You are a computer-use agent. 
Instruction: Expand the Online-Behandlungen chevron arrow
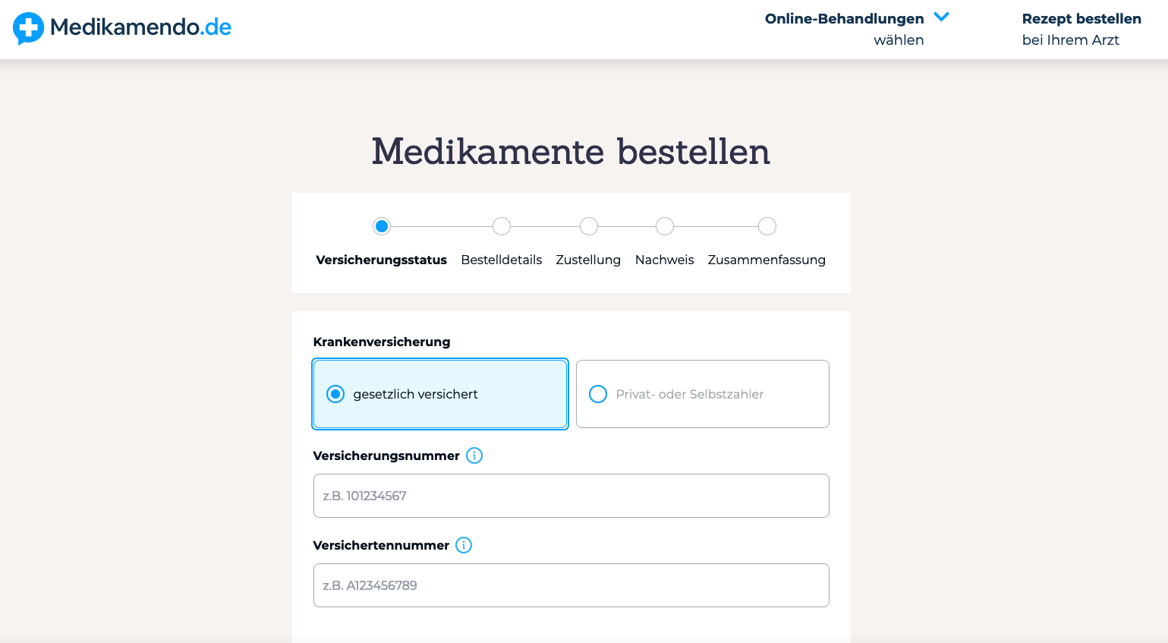941,17
